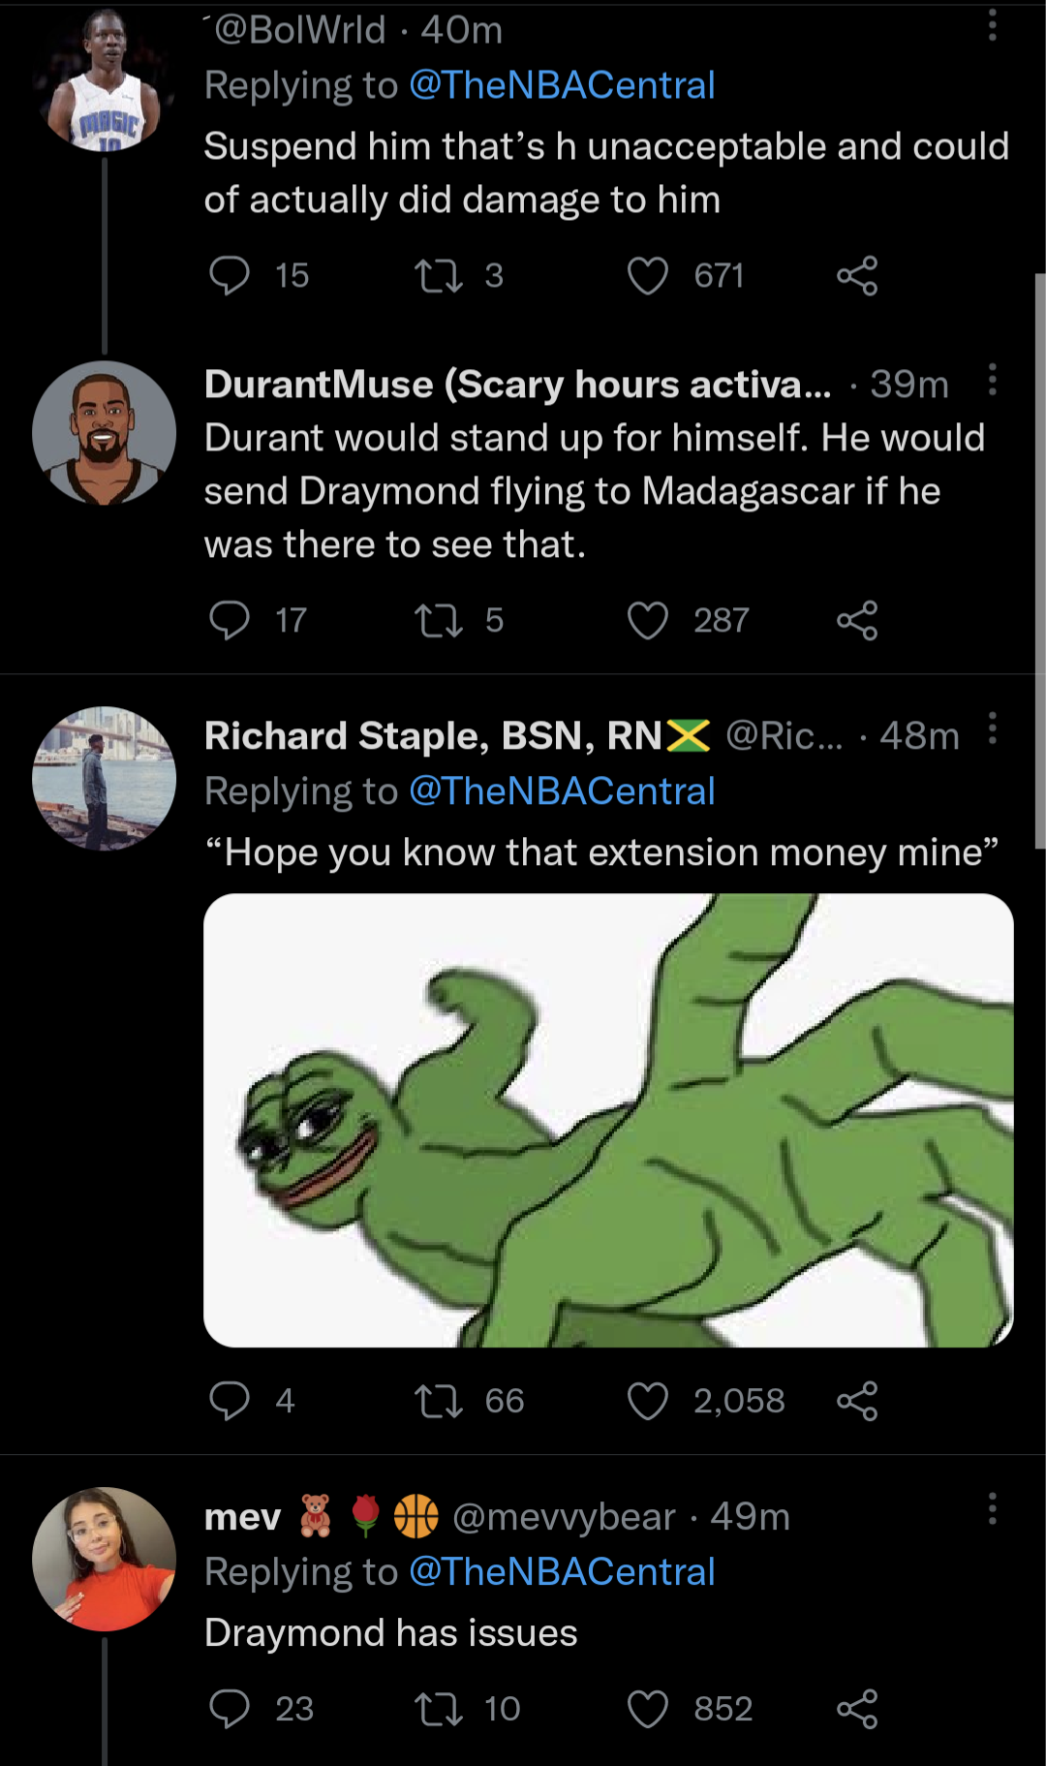The width and height of the screenshot is (1046, 1766).
Task: Open three-dot menu on Richard Staple's tweet
Action: tap(992, 728)
